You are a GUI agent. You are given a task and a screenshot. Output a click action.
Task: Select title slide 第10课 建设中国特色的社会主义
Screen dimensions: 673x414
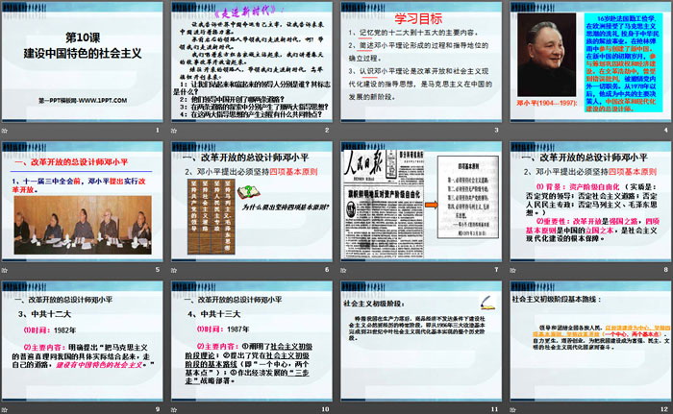[83, 62]
